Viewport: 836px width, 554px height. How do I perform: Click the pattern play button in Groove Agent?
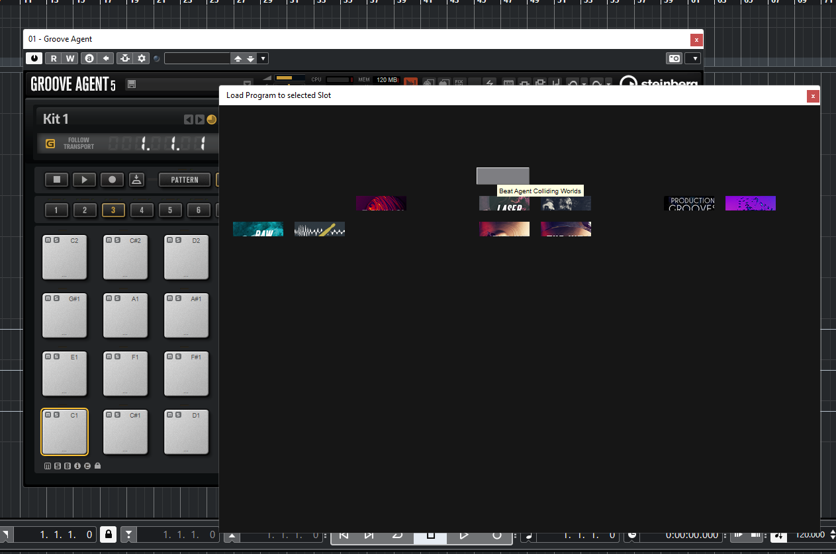pos(84,179)
